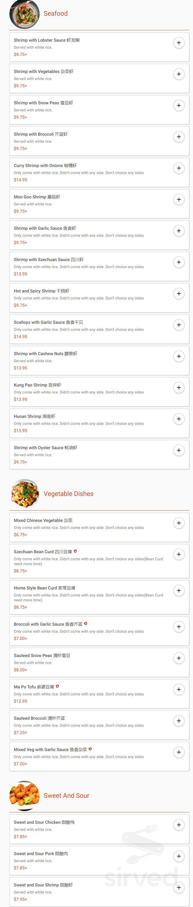Click the $14.95 price on Curry Shrimp
This screenshot has width=193, height=907.
[x=20, y=180]
